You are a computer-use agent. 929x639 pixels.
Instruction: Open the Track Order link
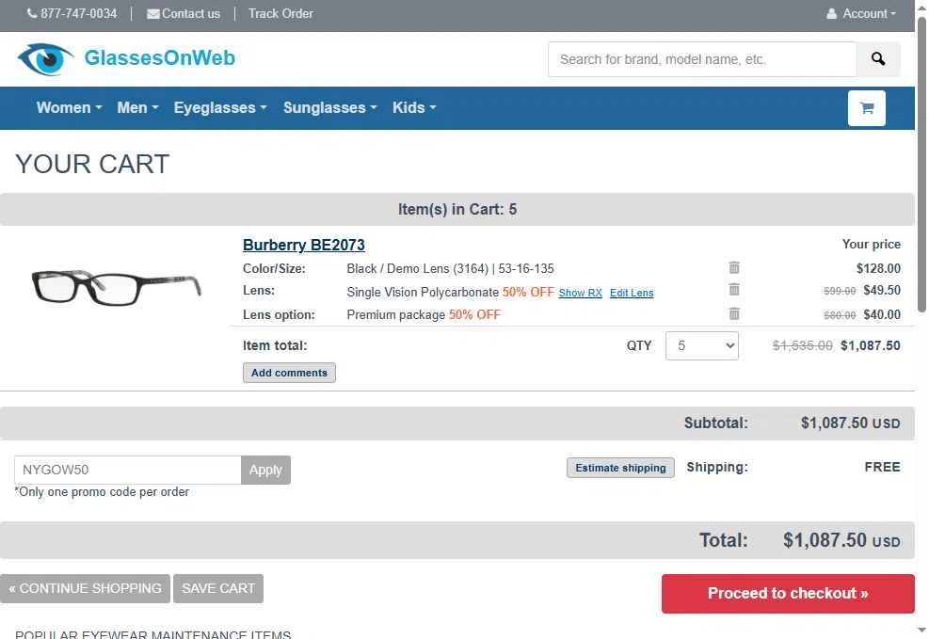280,13
